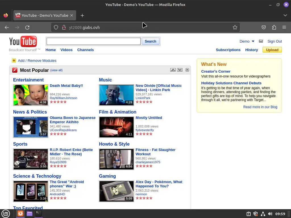Open Creator's Corner link
Screen dimensions: 291x218
(216, 71)
